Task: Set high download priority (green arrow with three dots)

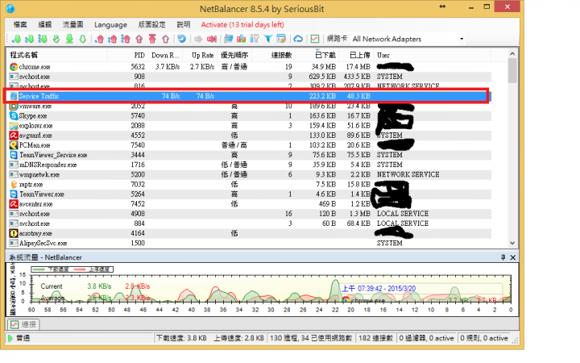Action: [x=43, y=39]
